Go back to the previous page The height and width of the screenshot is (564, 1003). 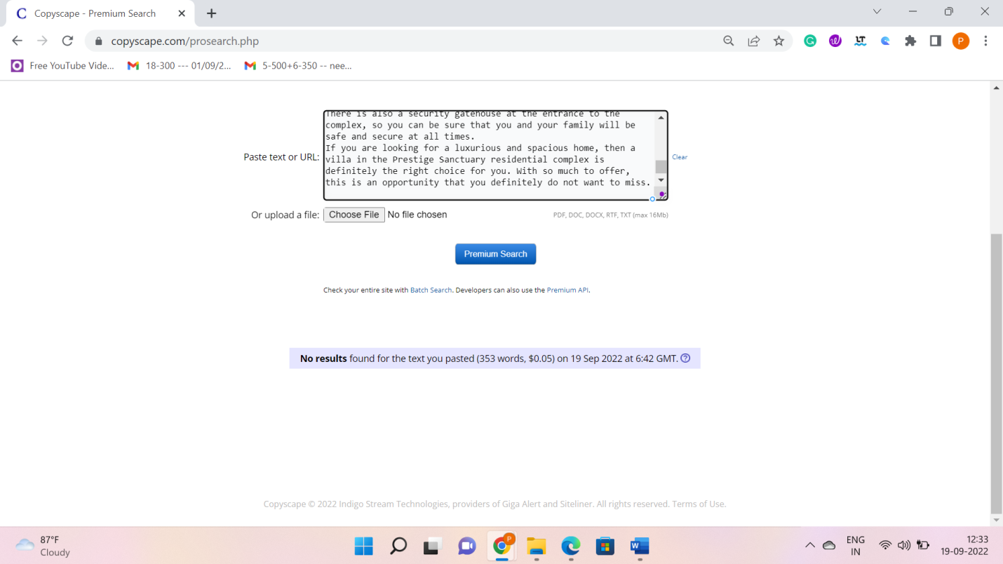(x=18, y=41)
